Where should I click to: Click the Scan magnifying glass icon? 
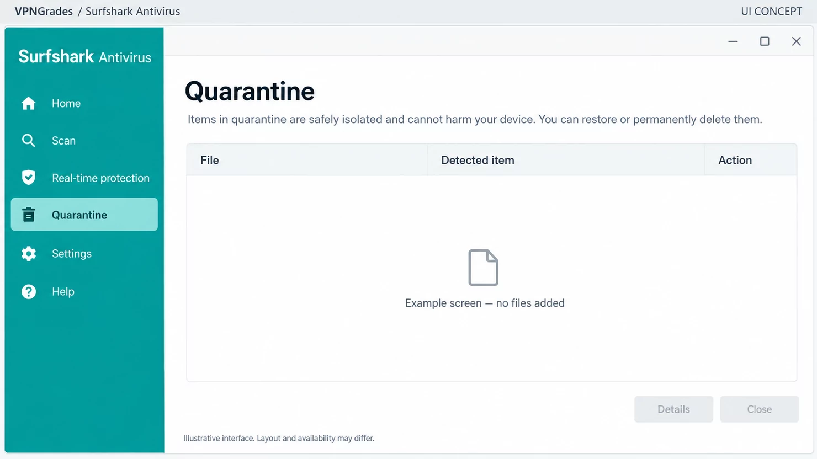(x=29, y=141)
